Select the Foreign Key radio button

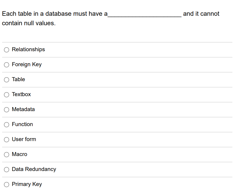pos(6,65)
